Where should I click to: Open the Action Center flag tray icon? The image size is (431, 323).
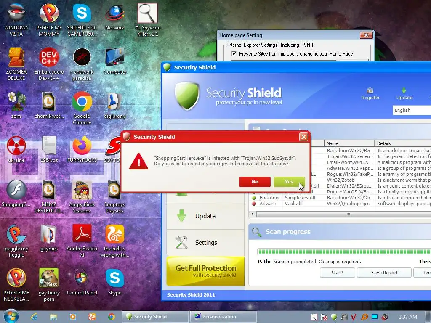click(324, 317)
